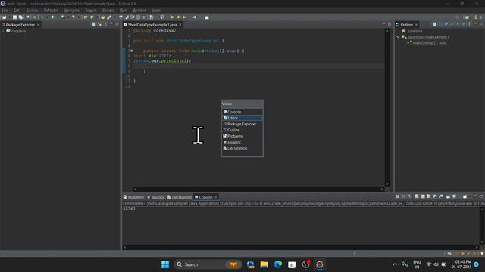This screenshot has width=485, height=272.
Task: Switch to the Javadoc tab
Action: [156, 197]
